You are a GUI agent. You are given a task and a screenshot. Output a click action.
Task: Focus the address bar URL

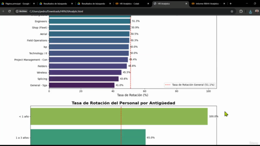pos(56,11)
